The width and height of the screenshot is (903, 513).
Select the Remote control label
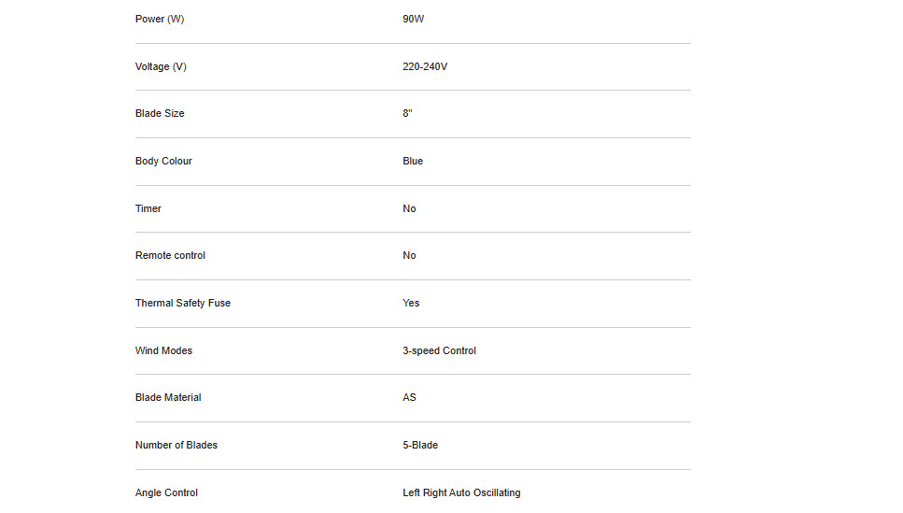pos(170,255)
